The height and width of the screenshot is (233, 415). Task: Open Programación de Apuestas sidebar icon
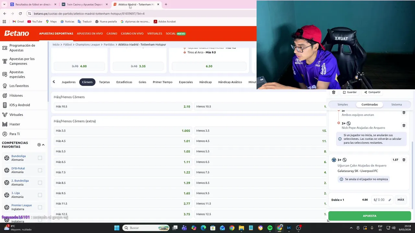(x=5, y=48)
